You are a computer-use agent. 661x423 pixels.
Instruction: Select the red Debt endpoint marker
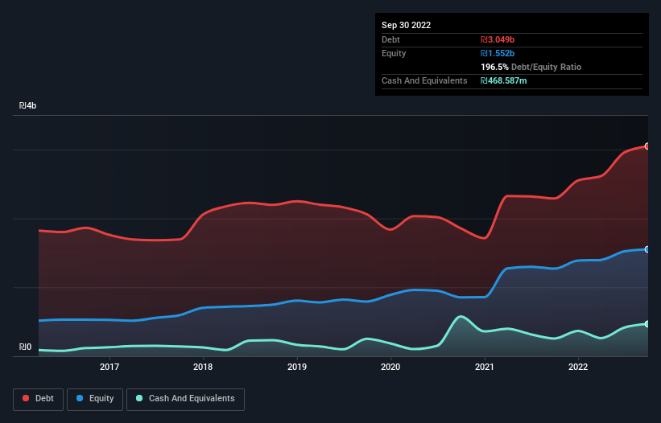(x=647, y=146)
